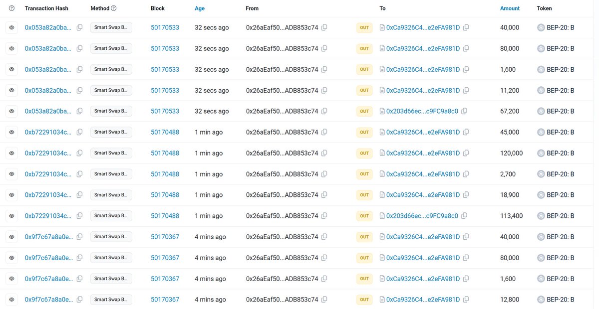Click the Block column header
The width and height of the screenshot is (599, 309).
coord(158,8)
